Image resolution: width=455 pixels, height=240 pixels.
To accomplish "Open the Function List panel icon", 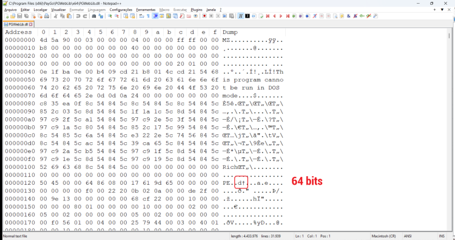I will (x=182, y=16).
